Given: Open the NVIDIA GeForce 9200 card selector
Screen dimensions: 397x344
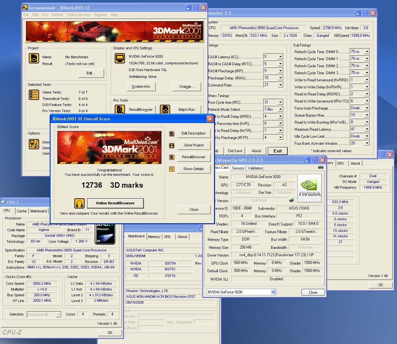Looking at the screenshot, I should click(273, 292).
